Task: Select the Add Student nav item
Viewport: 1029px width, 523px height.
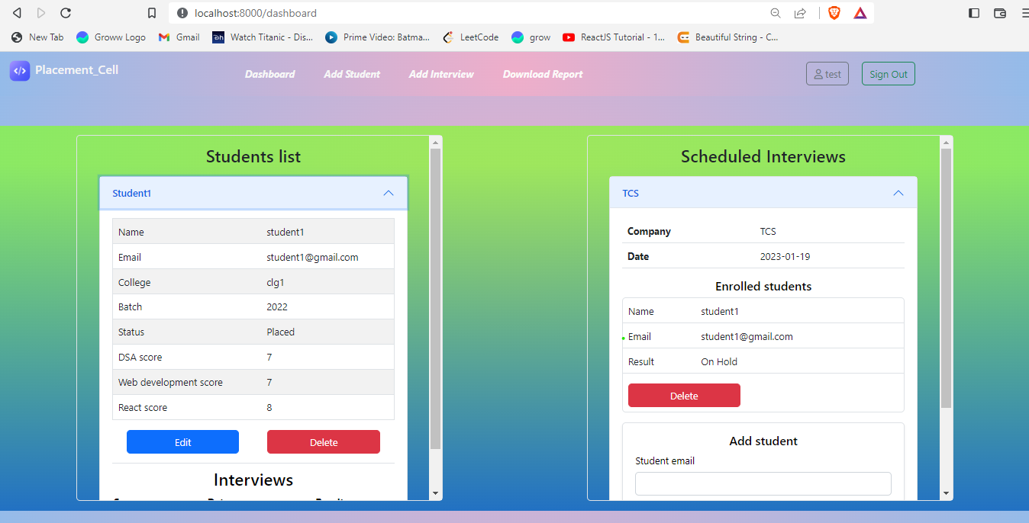Action: (x=351, y=74)
